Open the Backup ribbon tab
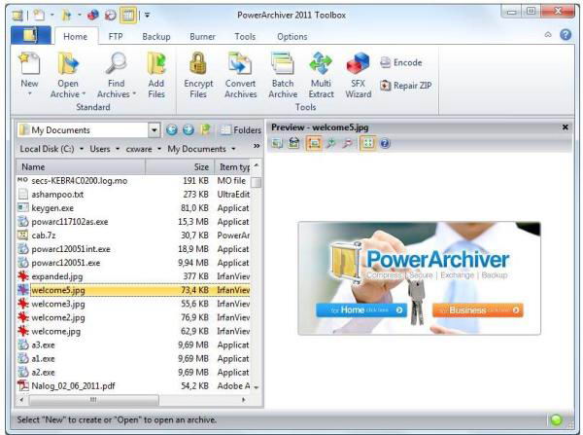The image size is (583, 435). (156, 37)
